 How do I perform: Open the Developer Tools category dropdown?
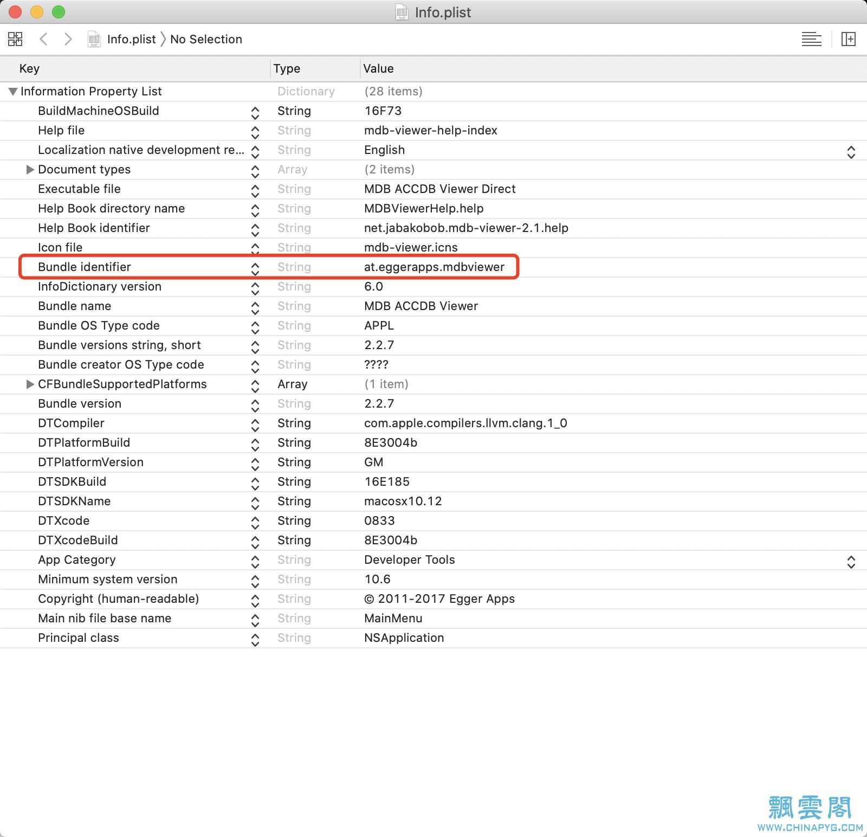[851, 562]
